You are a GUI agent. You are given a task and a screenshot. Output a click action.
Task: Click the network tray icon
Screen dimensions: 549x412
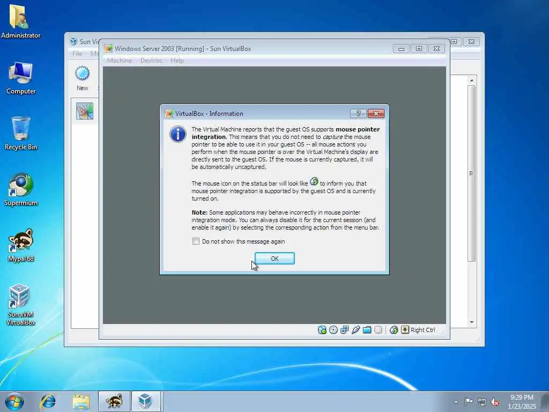point(482,402)
